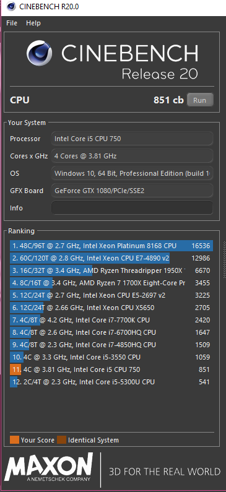Click the Cores x GHz field

132,156
